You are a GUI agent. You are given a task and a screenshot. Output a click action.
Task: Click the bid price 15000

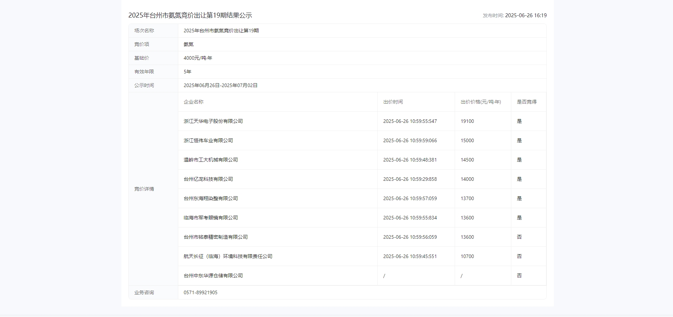pyautogui.click(x=467, y=140)
